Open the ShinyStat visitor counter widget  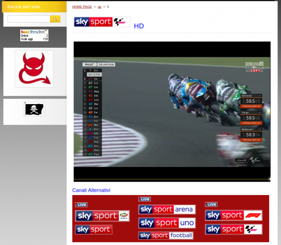(34, 35)
